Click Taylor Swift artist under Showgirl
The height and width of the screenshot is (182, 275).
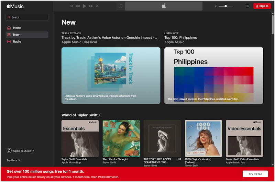(109, 162)
